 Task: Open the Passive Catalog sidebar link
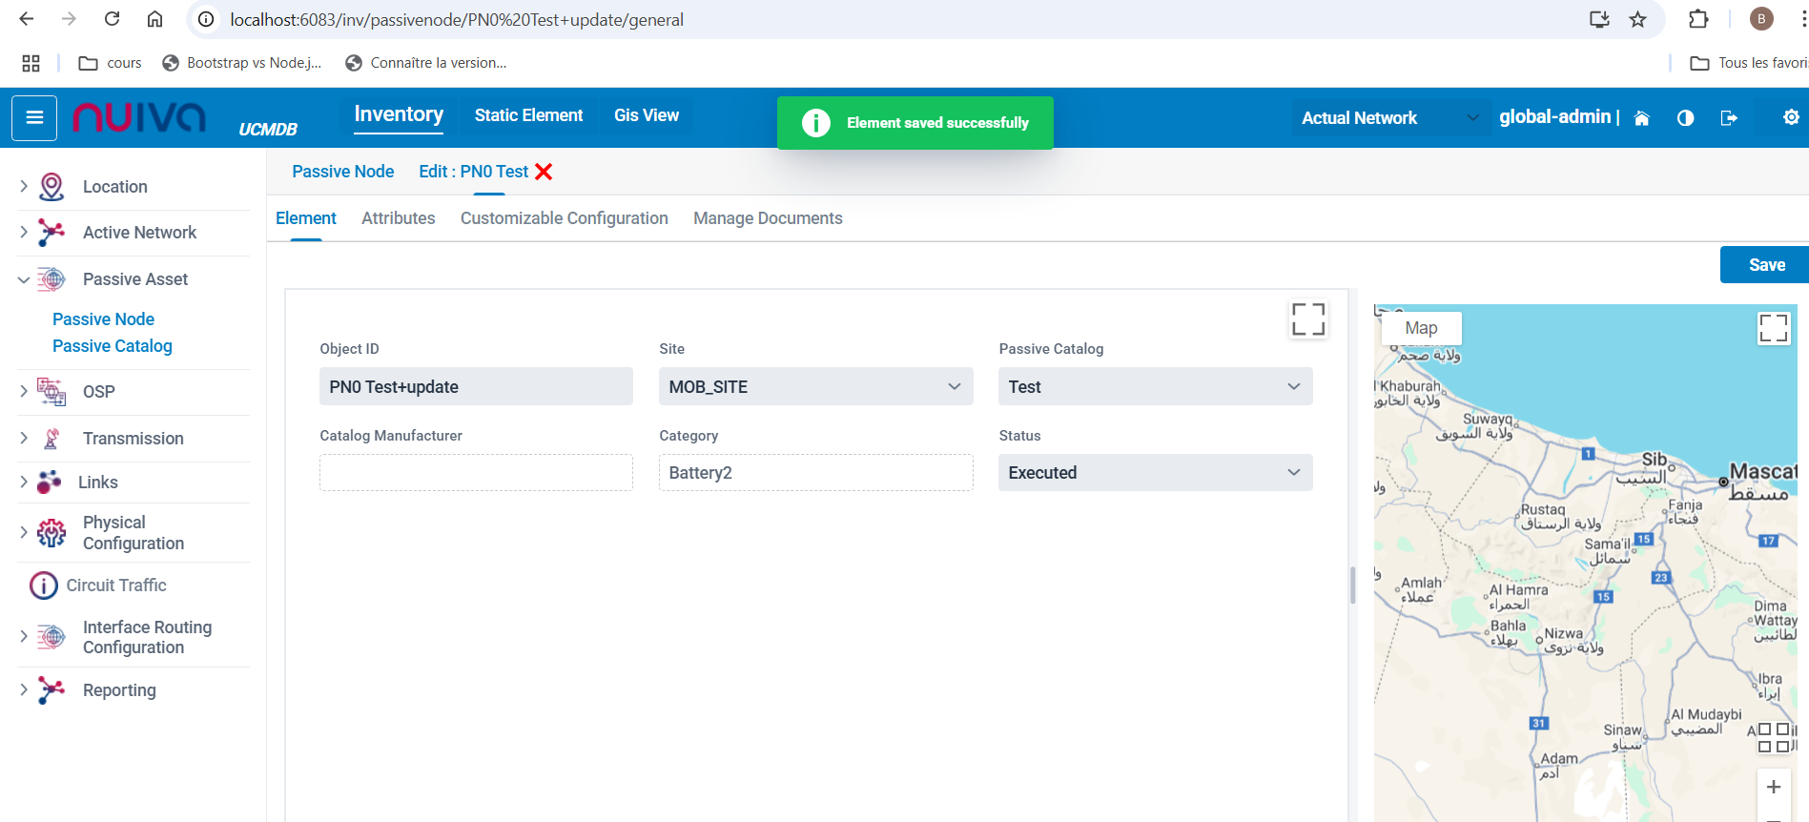[113, 346]
